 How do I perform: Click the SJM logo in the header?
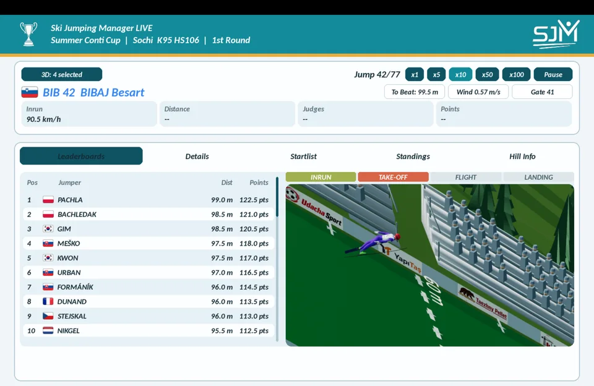pos(556,34)
